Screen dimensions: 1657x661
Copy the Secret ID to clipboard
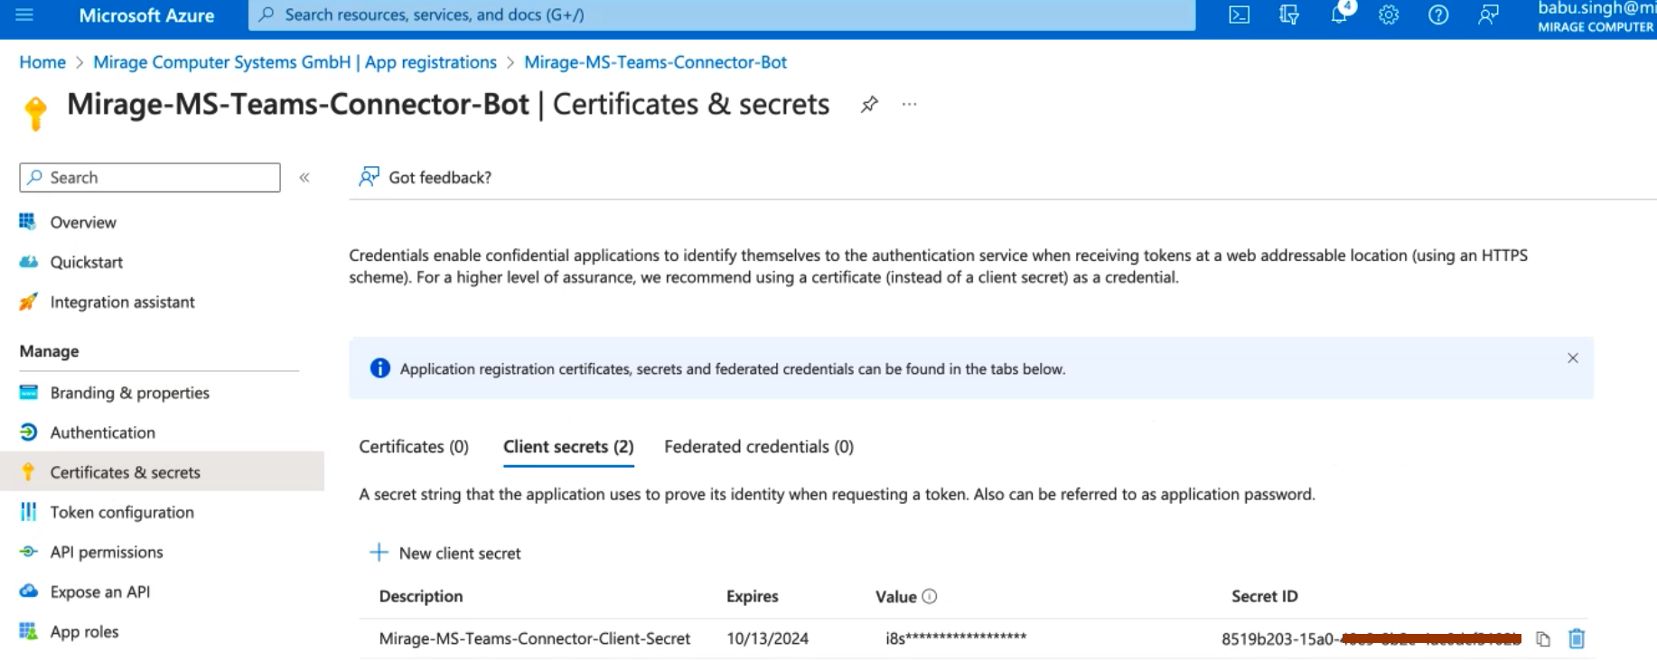click(x=1543, y=639)
